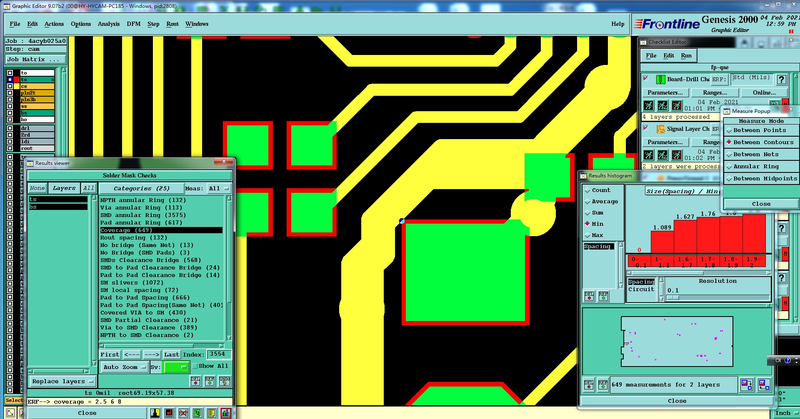Click the 1.7-1.8 red histogram bar
Image resolution: width=800 pixels, height=419 pixels.
tap(708, 235)
